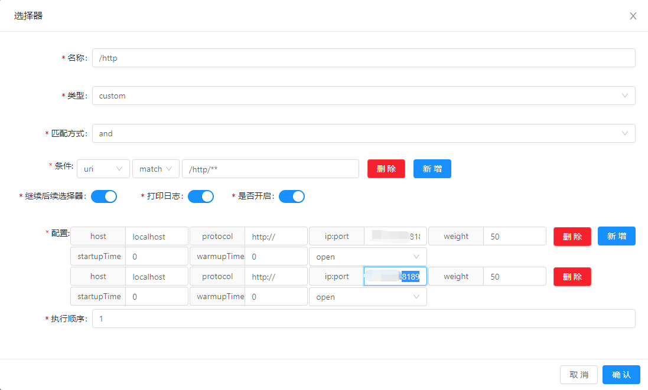This screenshot has height=390, width=648.
Task: Click the 名称 field containing /http
Action: (364, 58)
